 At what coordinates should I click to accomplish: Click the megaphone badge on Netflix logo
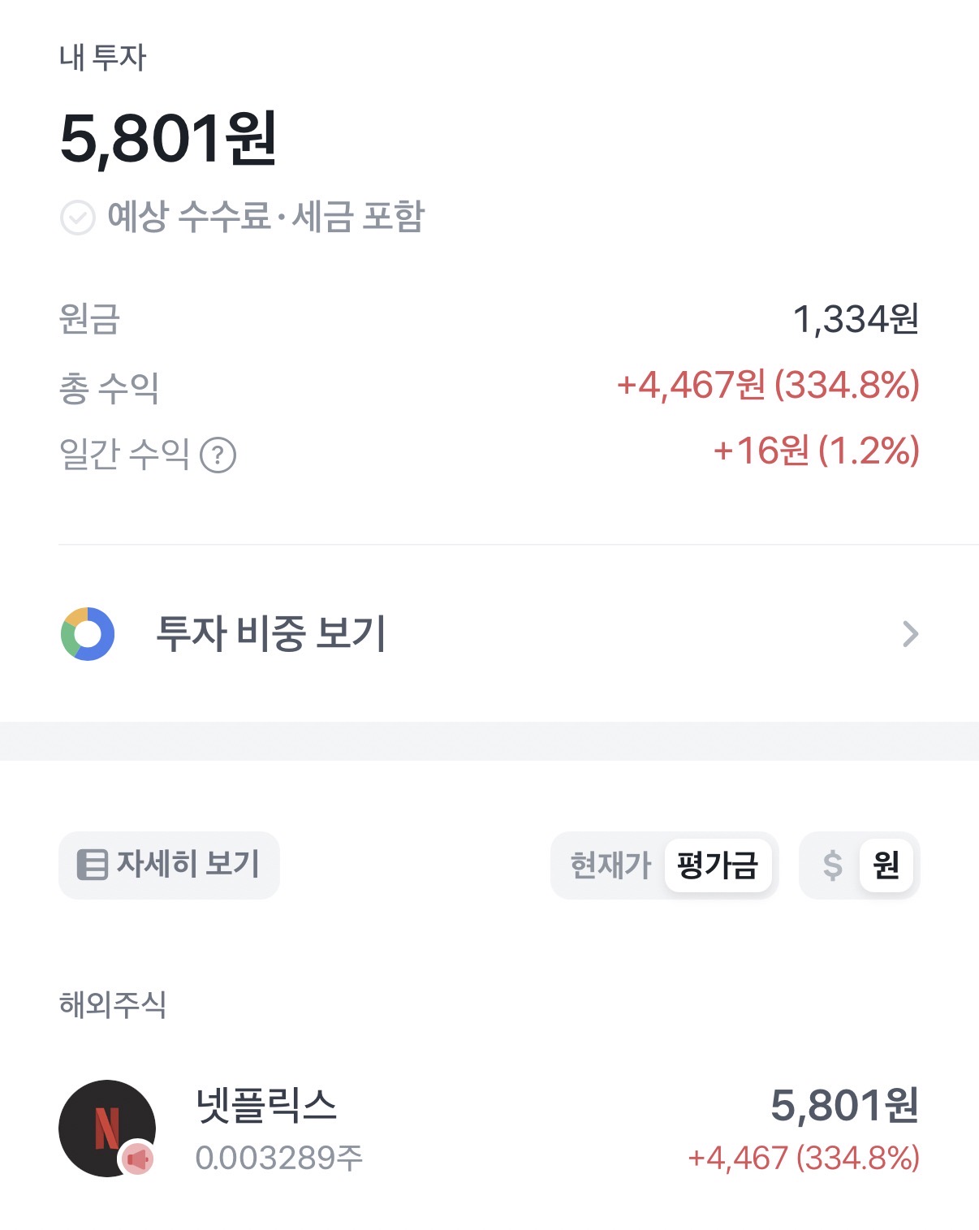[138, 1159]
